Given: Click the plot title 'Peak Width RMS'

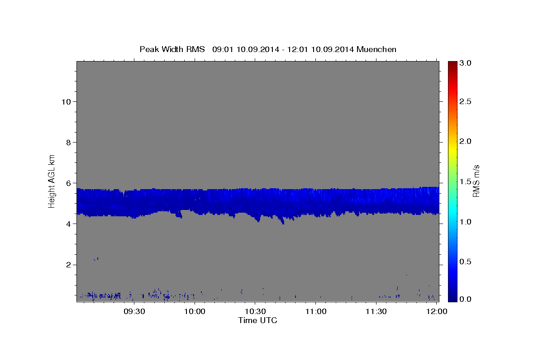Looking at the screenshot, I should click(x=172, y=49).
